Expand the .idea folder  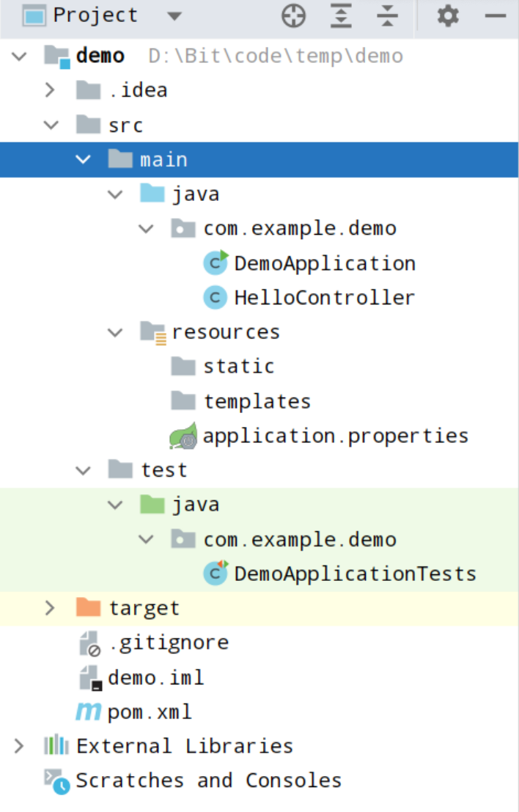point(50,90)
